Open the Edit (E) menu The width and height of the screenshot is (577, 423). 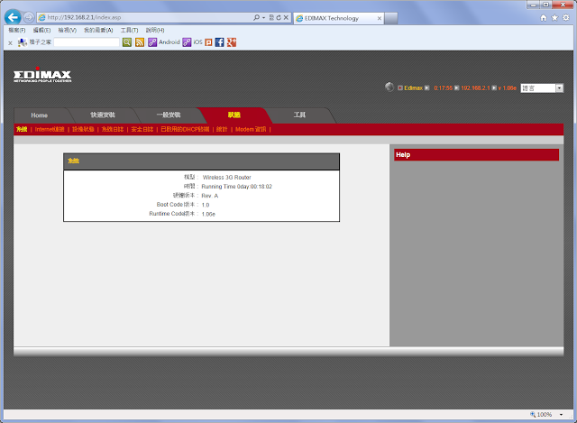41,30
